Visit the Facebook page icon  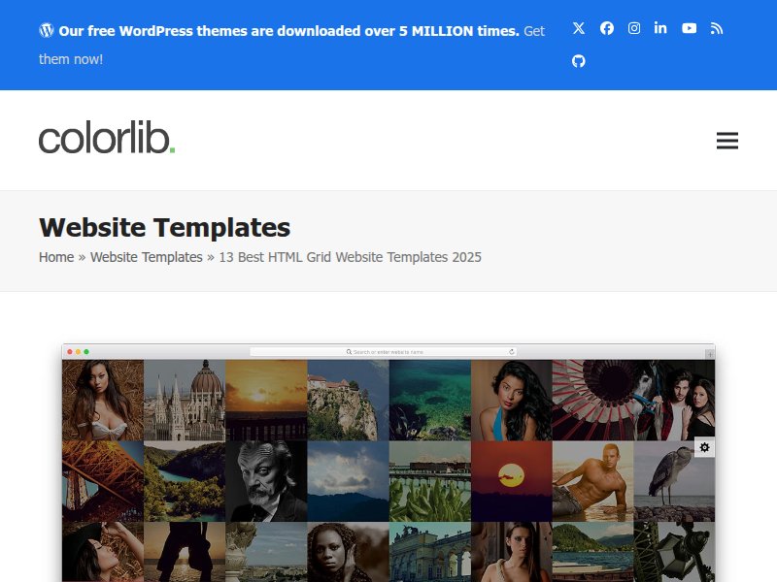[606, 28]
